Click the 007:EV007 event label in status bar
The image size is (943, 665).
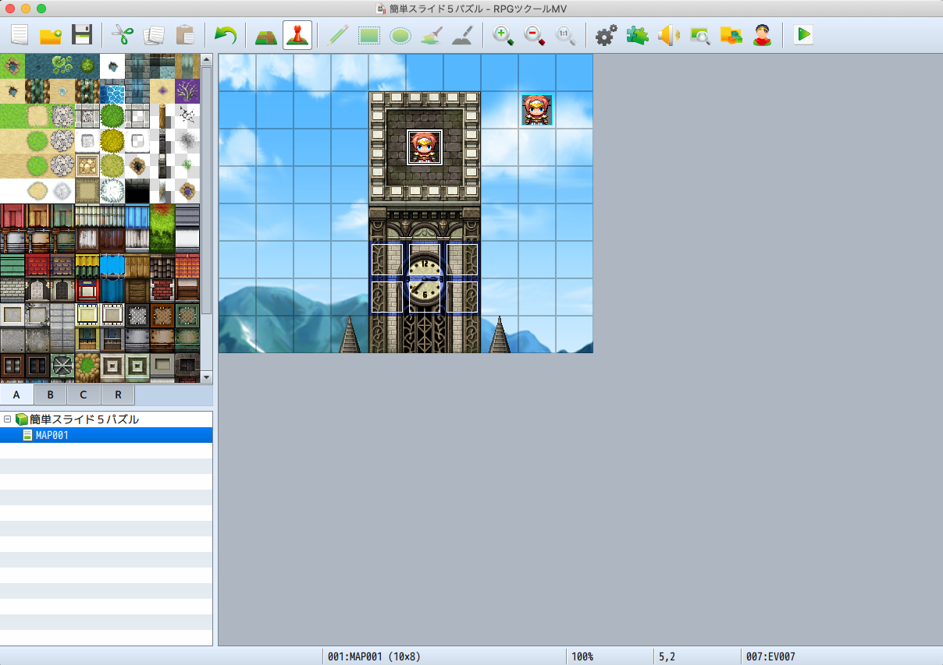tap(770, 657)
